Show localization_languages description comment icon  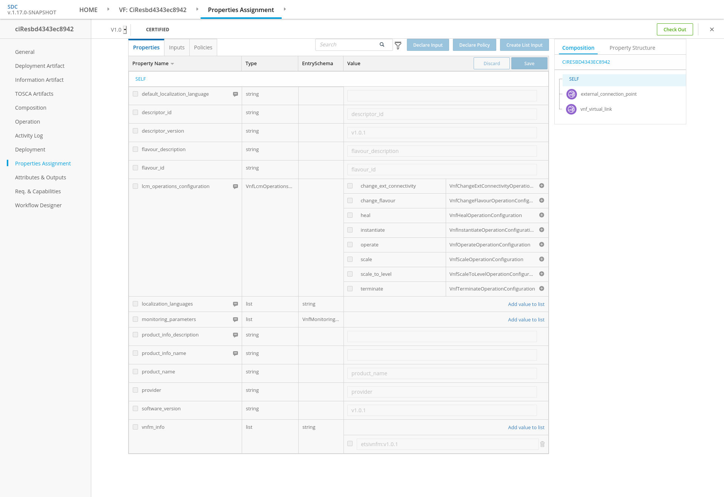click(x=235, y=304)
